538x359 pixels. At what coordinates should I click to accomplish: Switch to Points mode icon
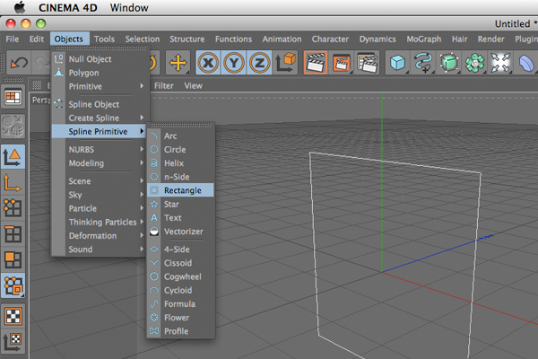13,208
